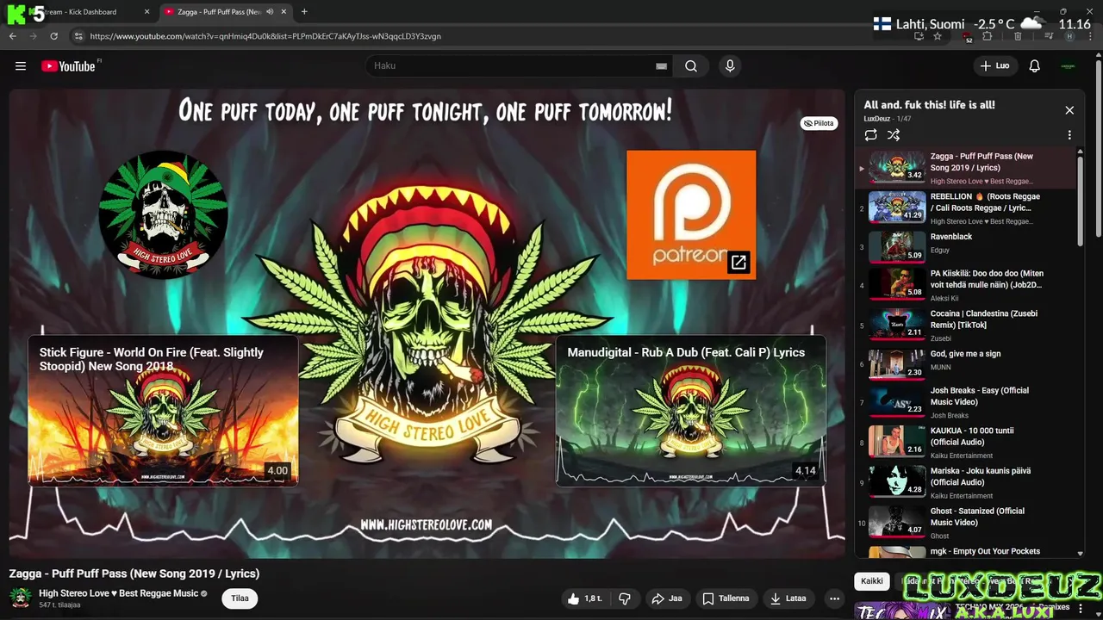Open LuxDeuz playlist owner link

point(877,119)
